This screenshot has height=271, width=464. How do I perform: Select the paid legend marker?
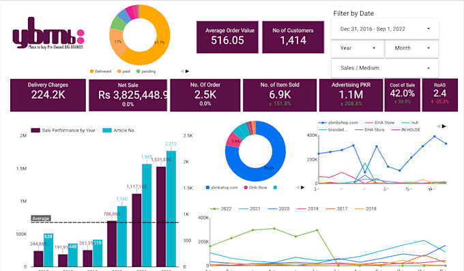(x=119, y=71)
